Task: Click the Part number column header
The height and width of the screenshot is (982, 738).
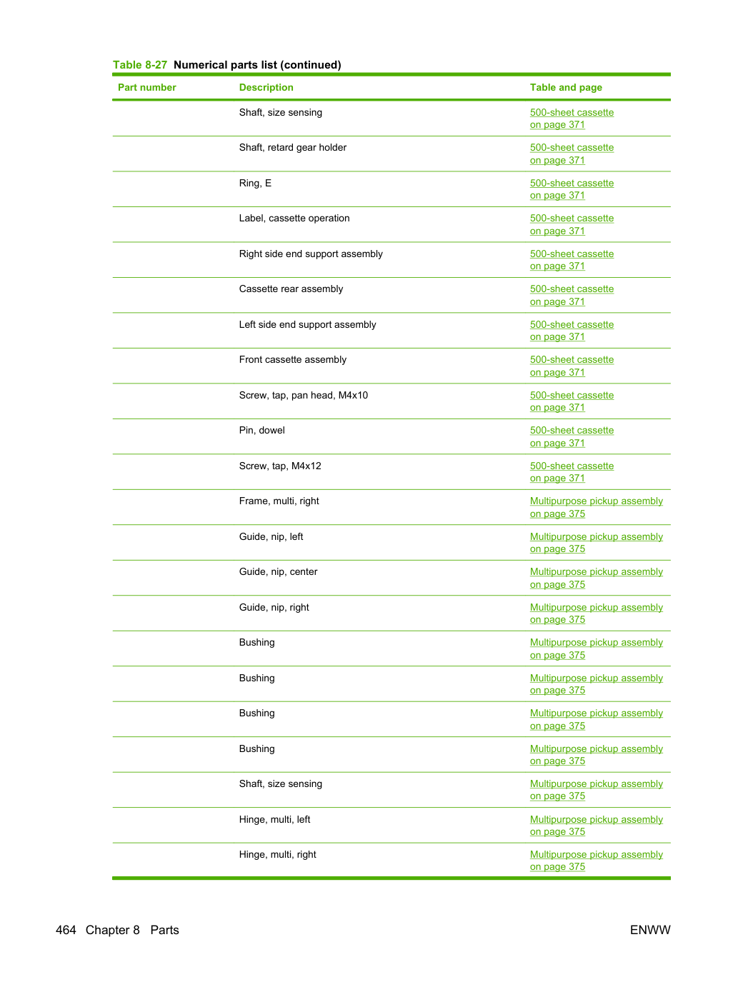Action: point(146,87)
